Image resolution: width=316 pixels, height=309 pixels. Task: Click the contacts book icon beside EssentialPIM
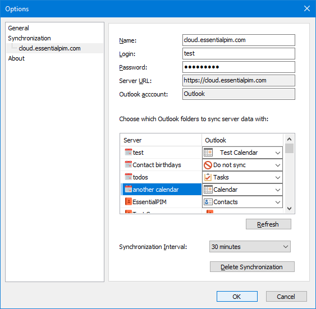pos(129,201)
